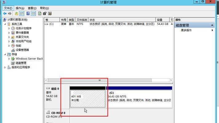Sort by the 类型 column header

click(x=71, y=20)
